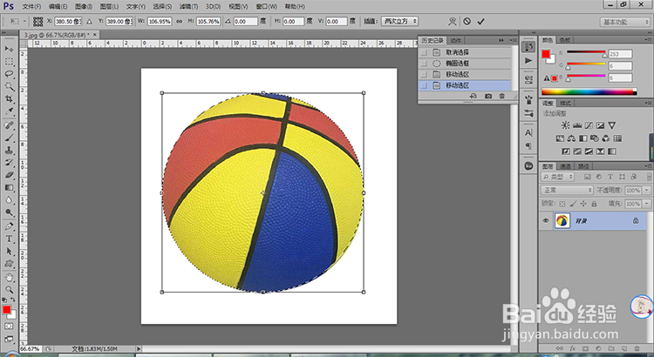Open the 滤镜(T) menu
The width and height of the screenshot is (654, 357).
click(189, 7)
